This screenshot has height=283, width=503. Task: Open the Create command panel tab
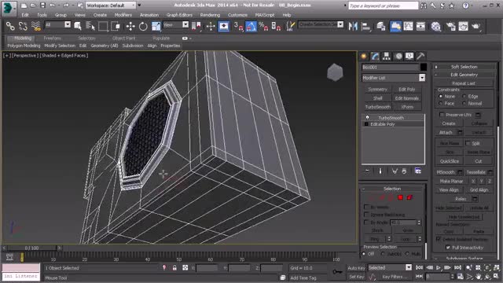coord(364,56)
